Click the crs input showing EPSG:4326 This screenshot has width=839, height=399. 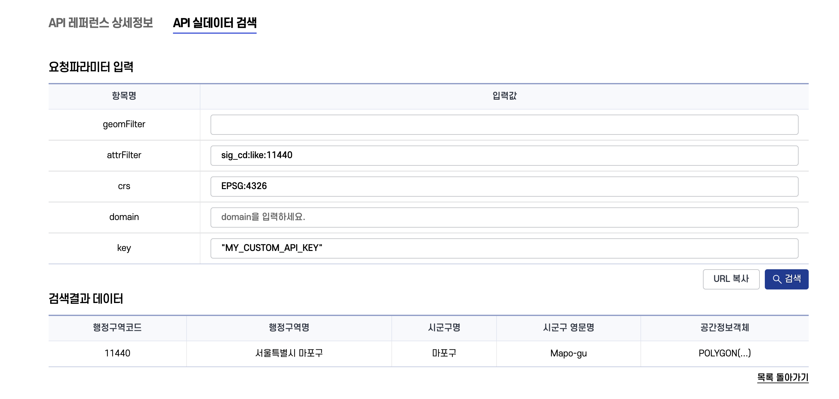[504, 186]
